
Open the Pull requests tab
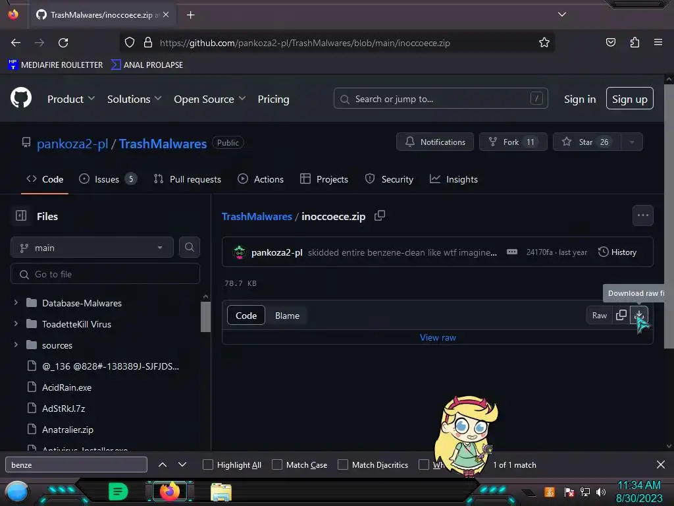click(x=188, y=179)
